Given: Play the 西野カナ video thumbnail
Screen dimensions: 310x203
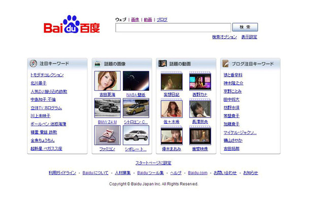Looking at the screenshot, I should click(200, 81).
